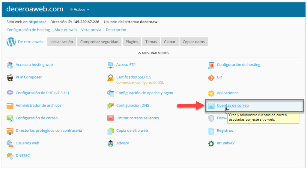Click the Copiar datos button
This screenshot has height=176, width=307.
(x=194, y=42)
